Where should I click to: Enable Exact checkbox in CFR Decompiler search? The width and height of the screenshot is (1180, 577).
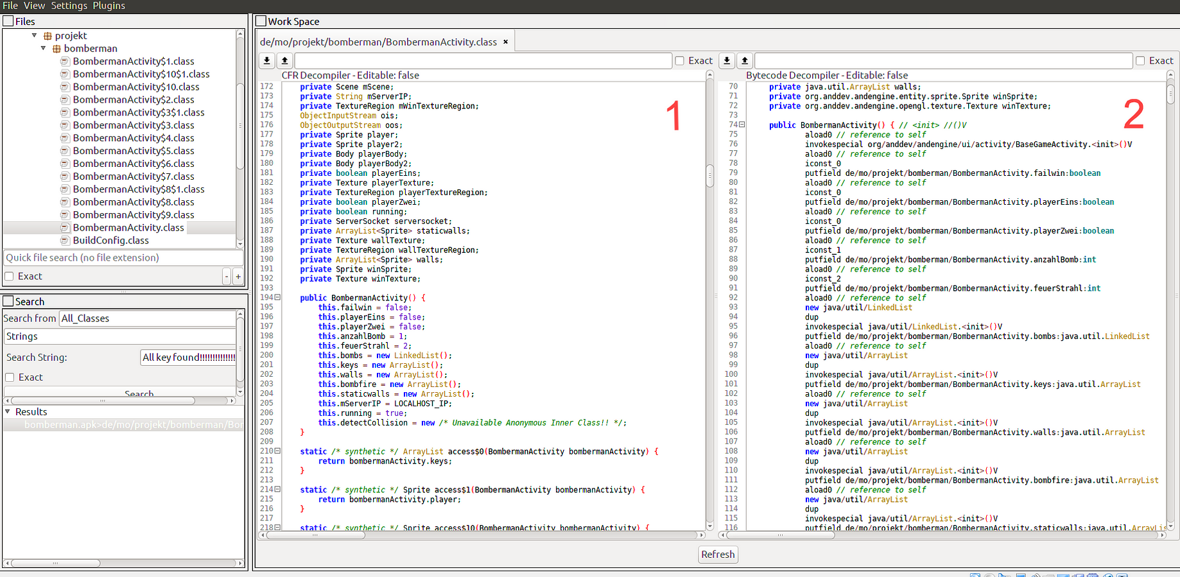tap(679, 61)
